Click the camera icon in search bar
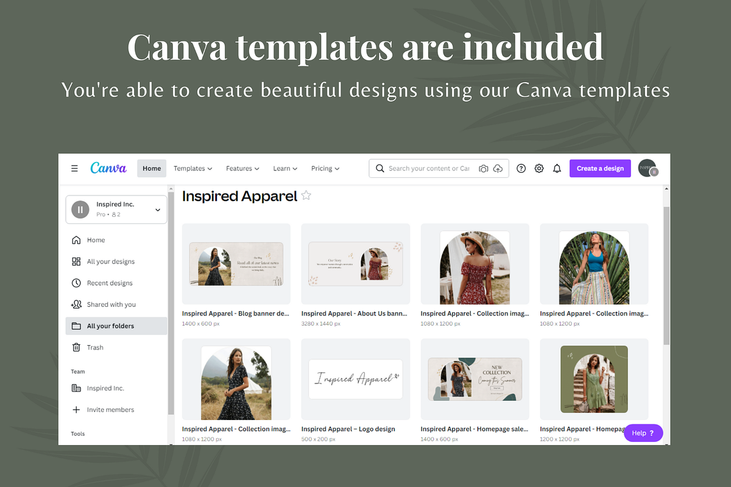Image resolution: width=731 pixels, height=487 pixels. coord(483,169)
